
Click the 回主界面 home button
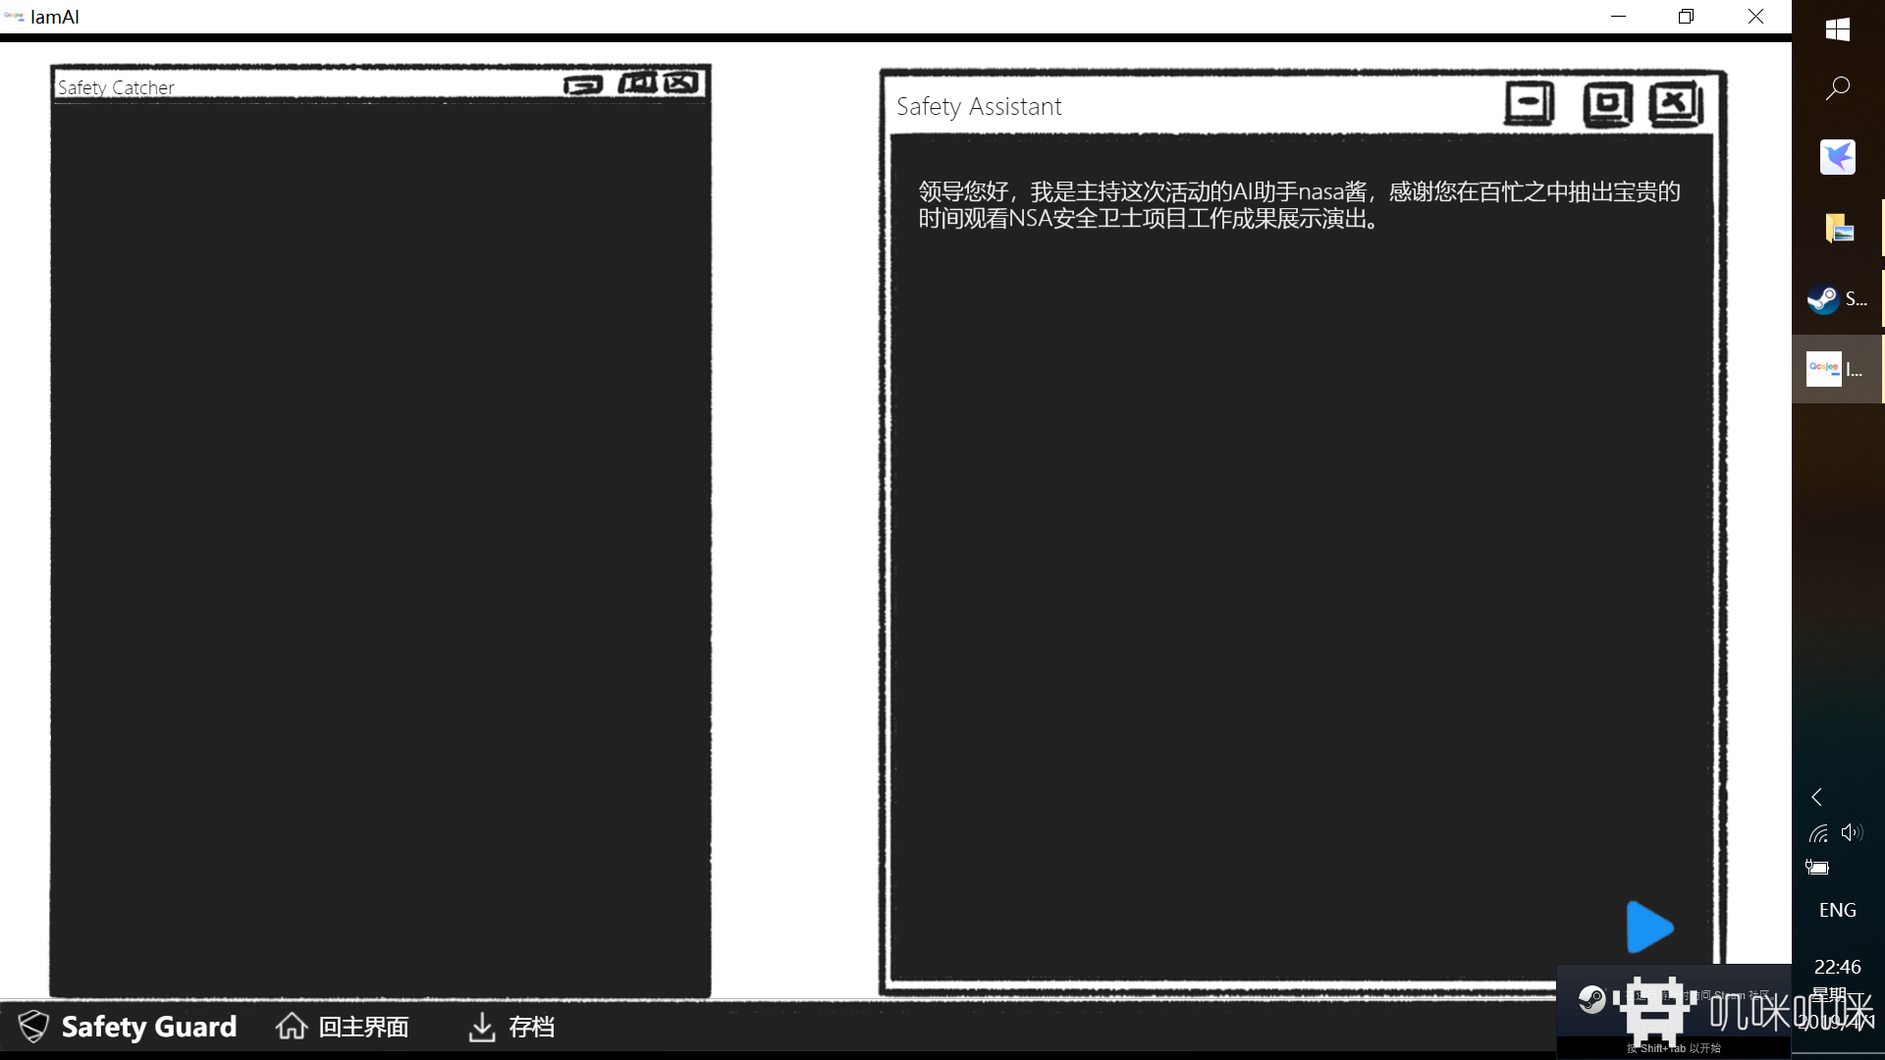point(341,1027)
